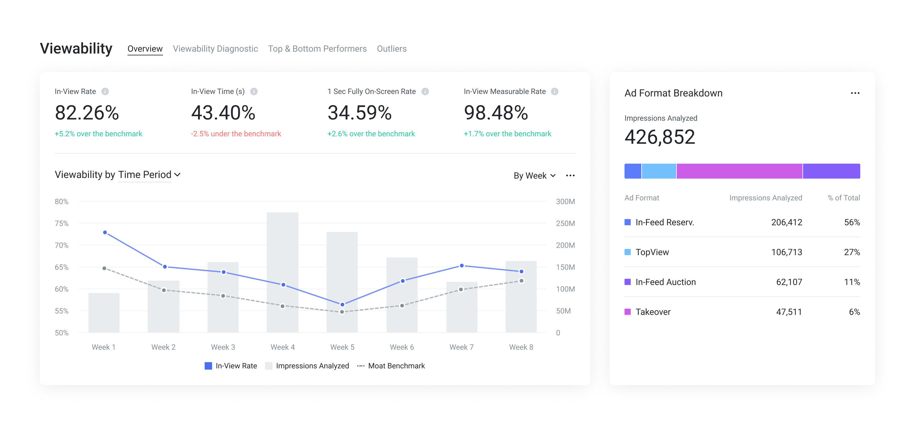Click info icon for 1 Sec Fully On-Screen Rate
Screen dimensions: 915x425
tap(425, 91)
